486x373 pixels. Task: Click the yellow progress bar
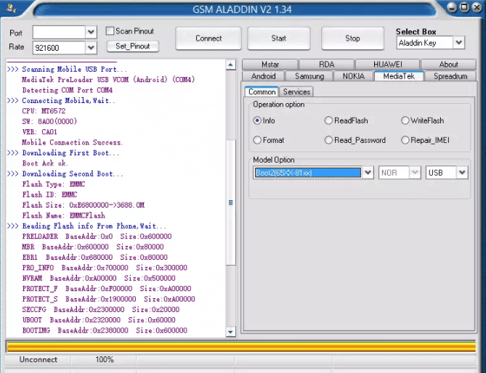pyautogui.click(x=241, y=346)
